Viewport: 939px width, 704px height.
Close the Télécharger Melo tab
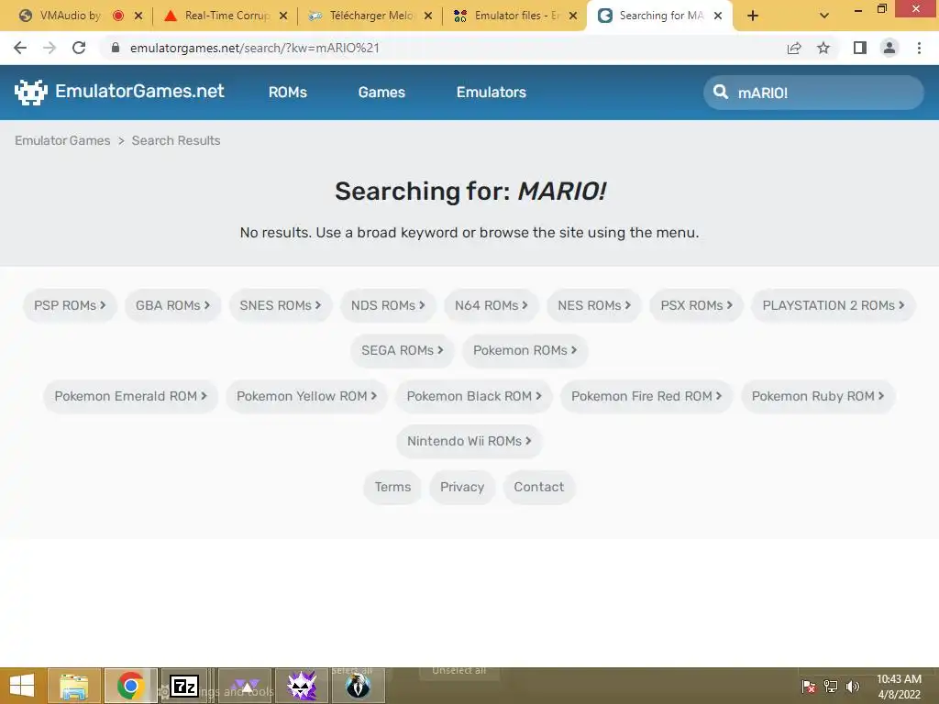click(x=428, y=16)
